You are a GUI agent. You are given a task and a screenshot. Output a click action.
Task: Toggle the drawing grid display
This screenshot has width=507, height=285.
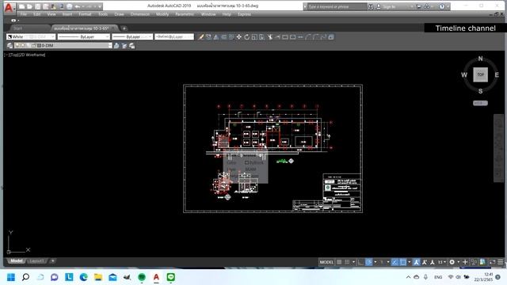pyautogui.click(x=339, y=262)
